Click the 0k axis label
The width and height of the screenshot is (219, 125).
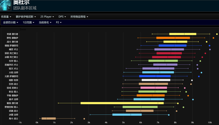coord(37,123)
